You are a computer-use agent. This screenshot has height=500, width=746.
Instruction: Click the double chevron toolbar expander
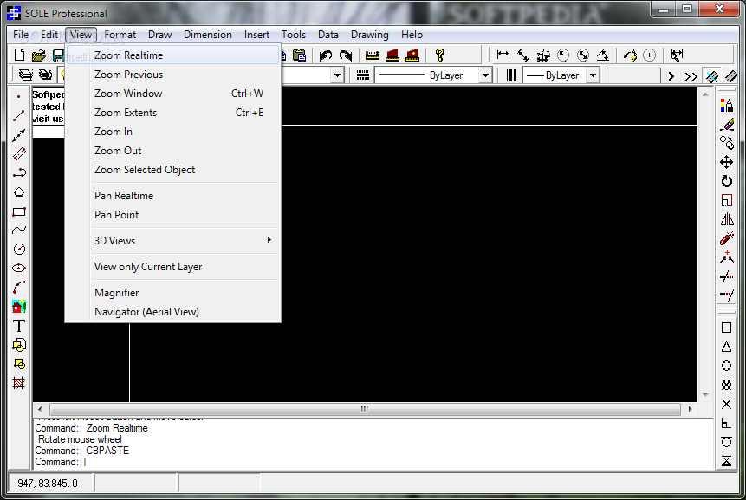pos(691,76)
